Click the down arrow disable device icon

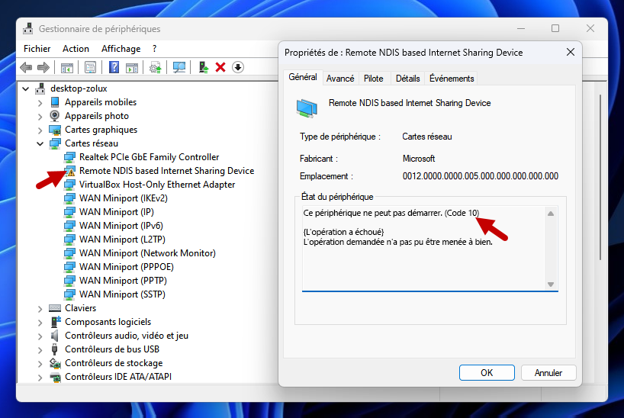coord(238,67)
